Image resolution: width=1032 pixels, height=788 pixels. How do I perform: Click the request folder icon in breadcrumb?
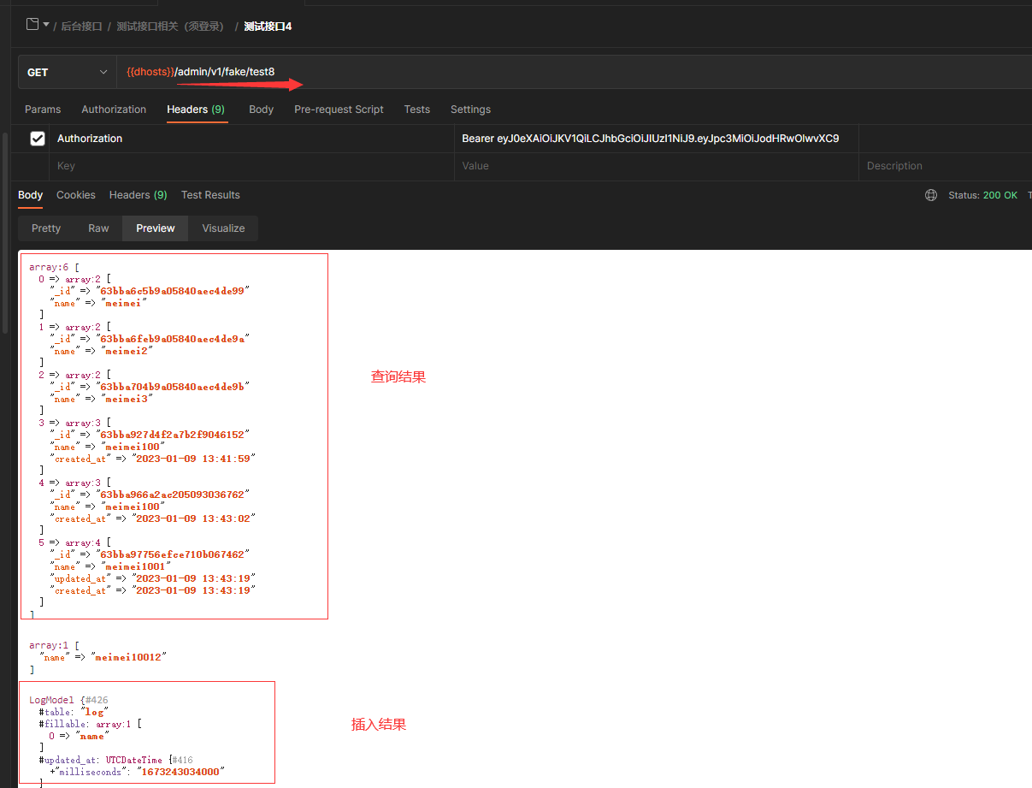[32, 25]
